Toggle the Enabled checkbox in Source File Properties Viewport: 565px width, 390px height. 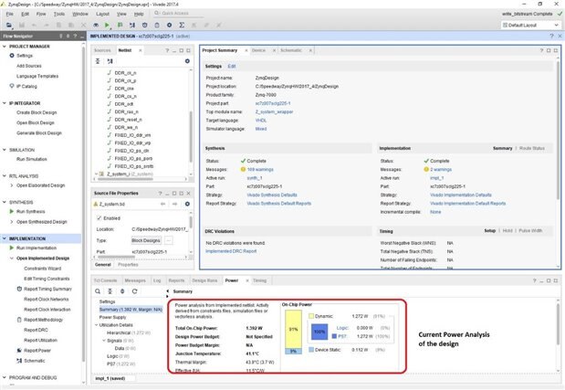coord(99,218)
